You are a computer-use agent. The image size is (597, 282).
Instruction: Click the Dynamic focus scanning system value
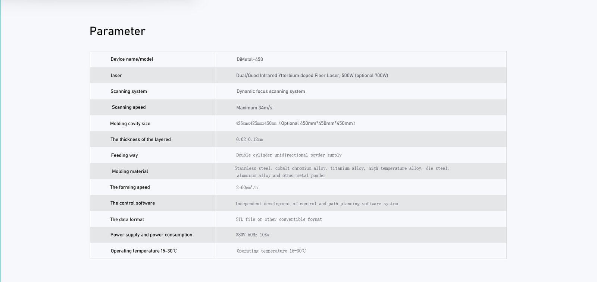coord(271,92)
